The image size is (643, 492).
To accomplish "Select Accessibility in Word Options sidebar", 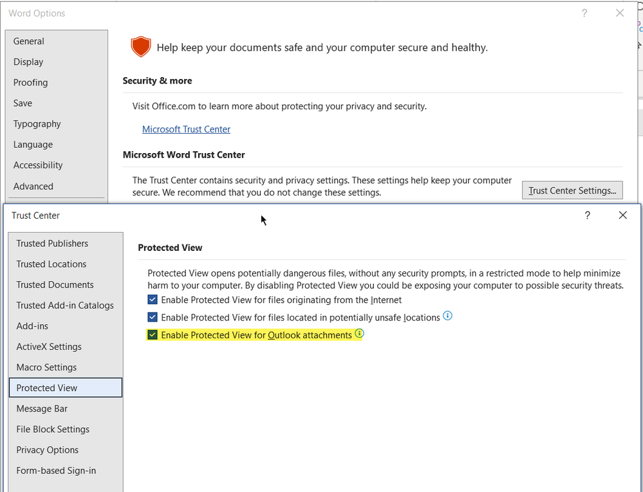I will [x=57, y=165].
